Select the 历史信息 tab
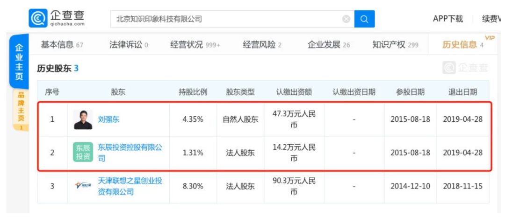505x217 pixels. [x=463, y=45]
